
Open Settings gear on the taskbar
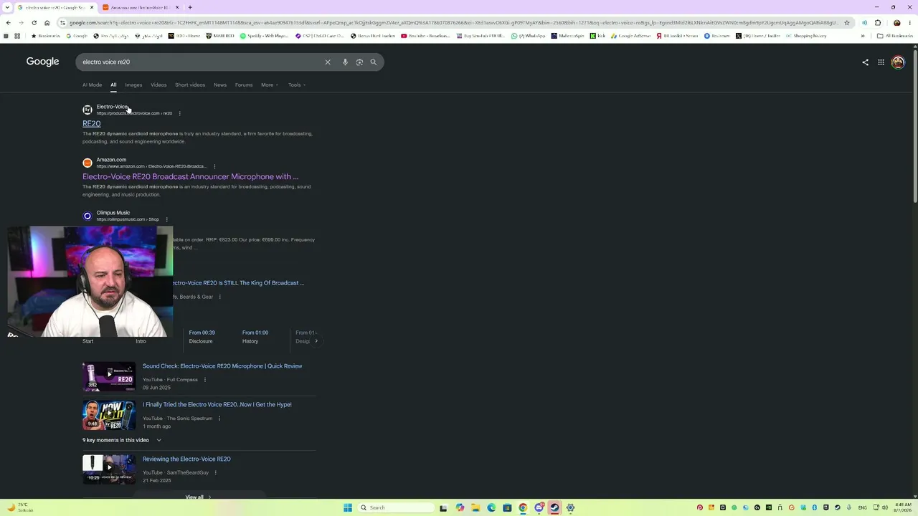(x=570, y=507)
